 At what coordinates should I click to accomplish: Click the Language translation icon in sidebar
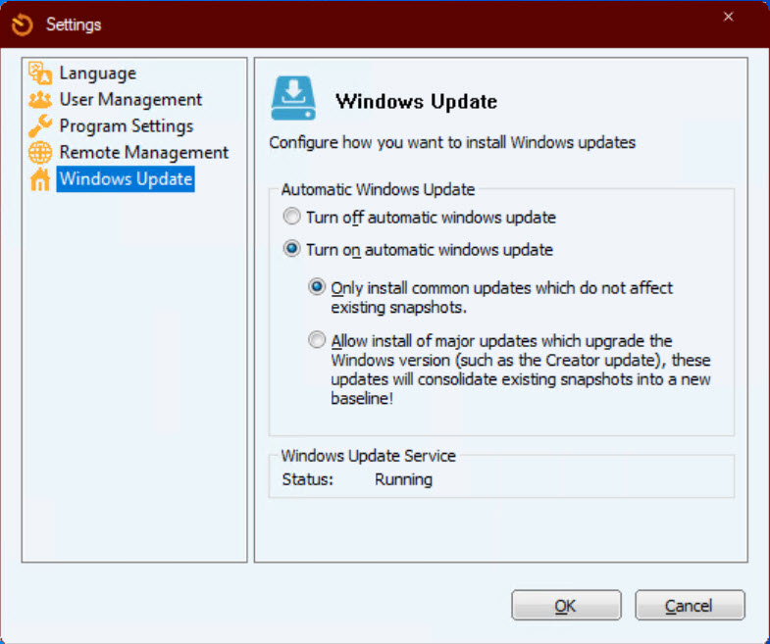pyautogui.click(x=40, y=74)
